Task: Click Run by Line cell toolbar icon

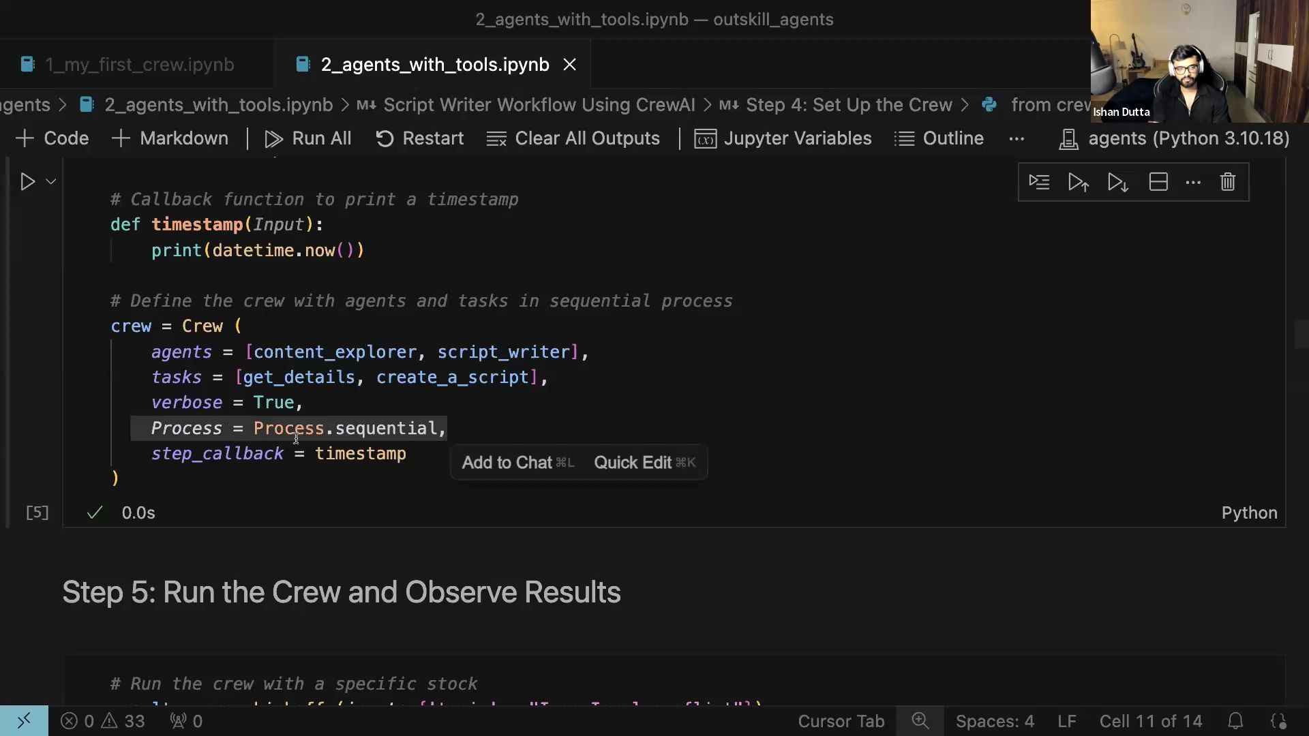Action: [1038, 182]
